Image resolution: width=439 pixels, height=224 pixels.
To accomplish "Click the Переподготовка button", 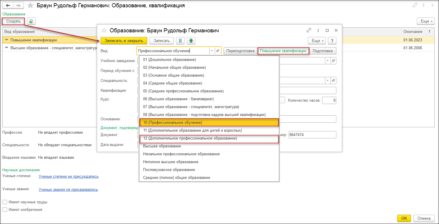I will coord(240,51).
